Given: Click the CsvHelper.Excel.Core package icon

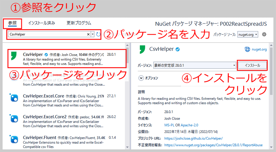Looking at the screenshot, I should pos(14,97).
